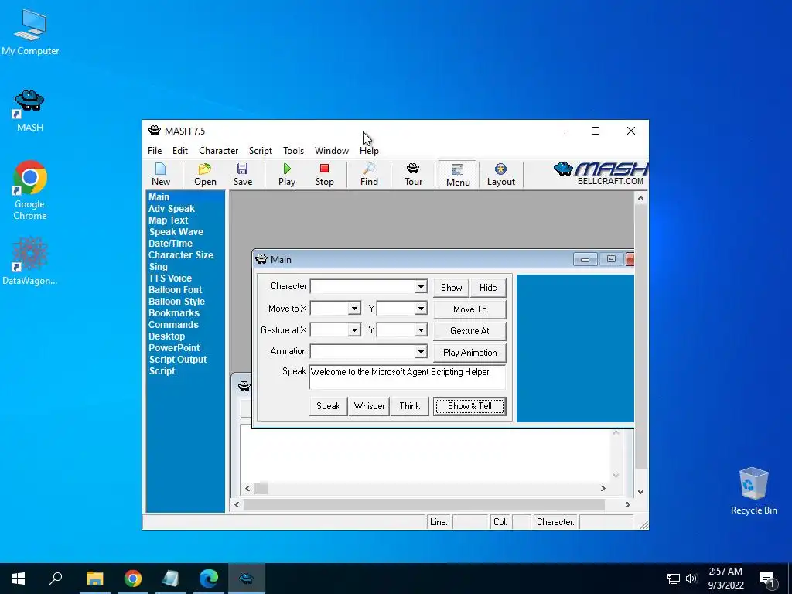Open the Help menu
The width and height of the screenshot is (792, 594).
tap(369, 151)
